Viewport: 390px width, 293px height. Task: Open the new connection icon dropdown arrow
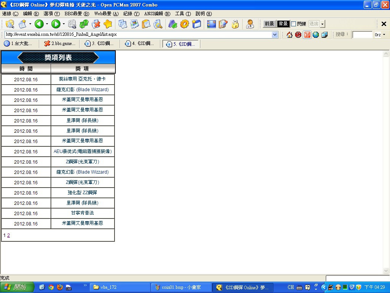point(30,24)
